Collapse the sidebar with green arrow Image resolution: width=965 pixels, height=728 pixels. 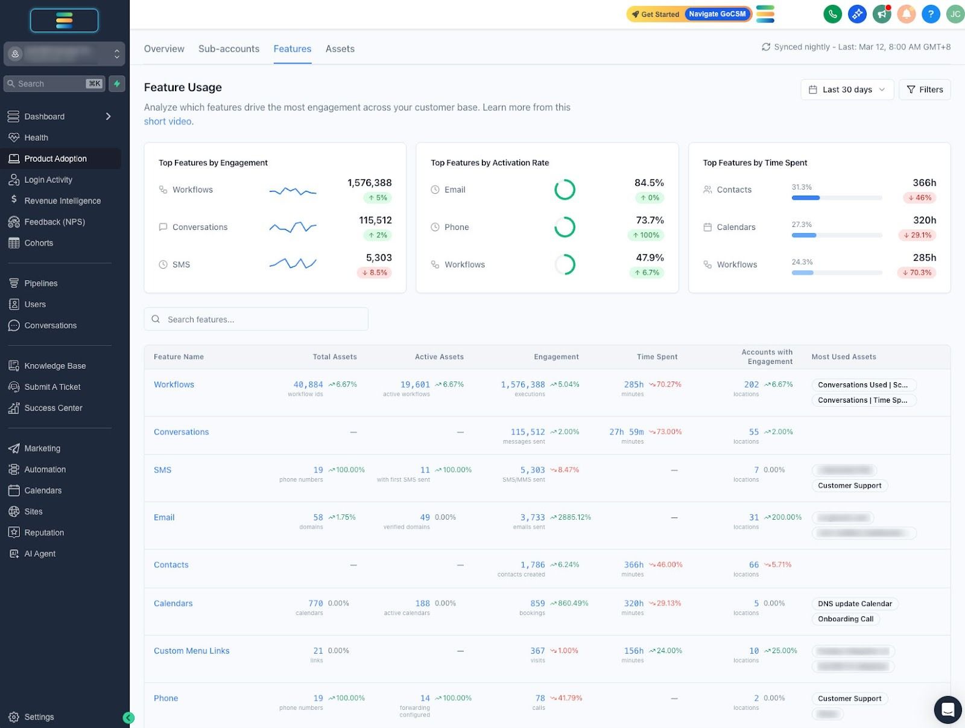click(x=128, y=717)
